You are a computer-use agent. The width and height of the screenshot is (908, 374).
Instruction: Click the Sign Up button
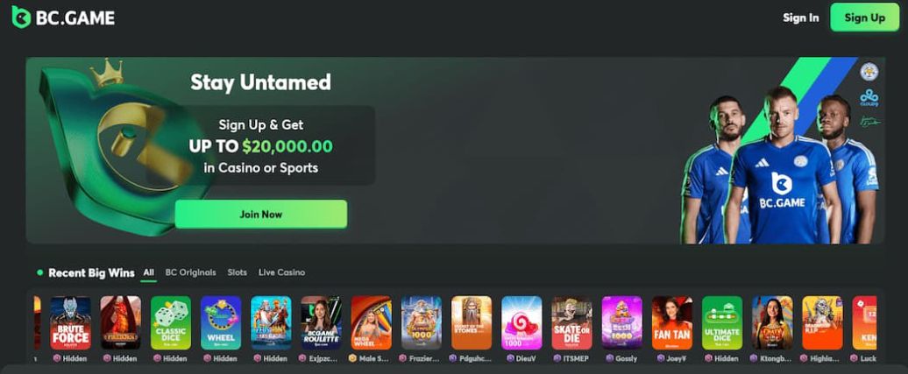pyautogui.click(x=864, y=18)
